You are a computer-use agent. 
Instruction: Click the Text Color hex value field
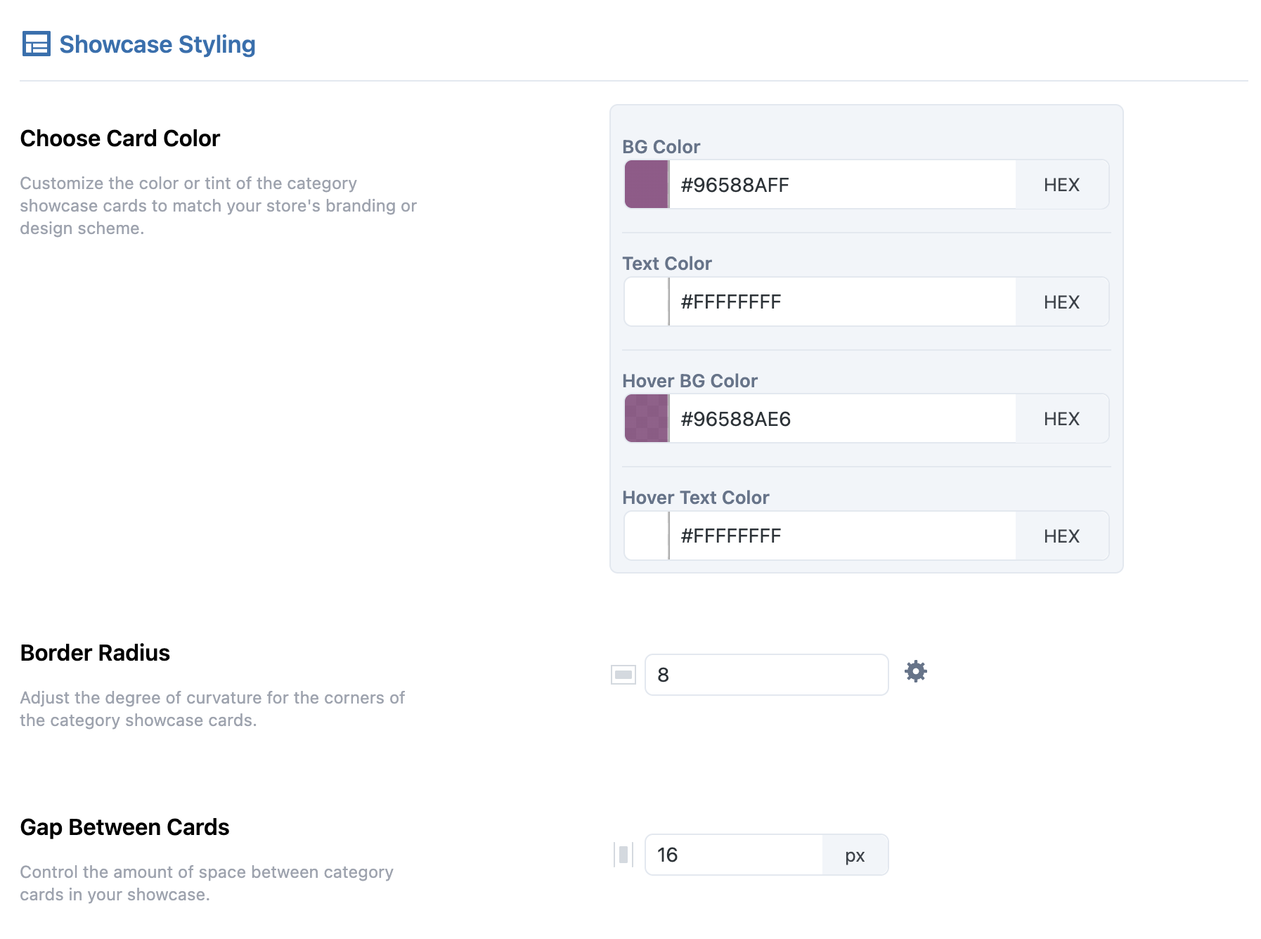pos(842,302)
